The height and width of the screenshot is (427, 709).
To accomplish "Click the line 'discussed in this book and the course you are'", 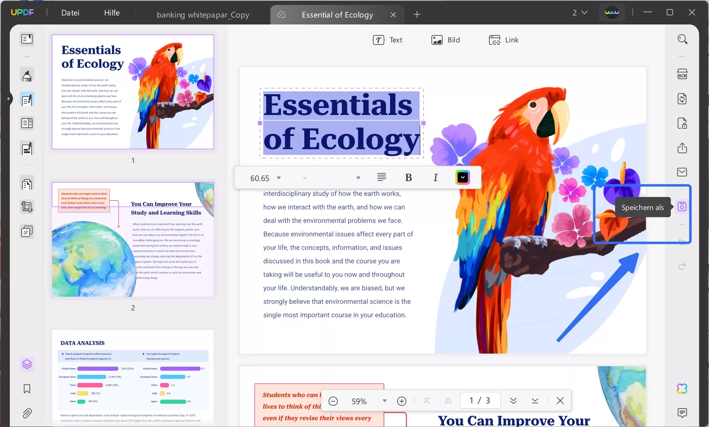I will [x=332, y=261].
